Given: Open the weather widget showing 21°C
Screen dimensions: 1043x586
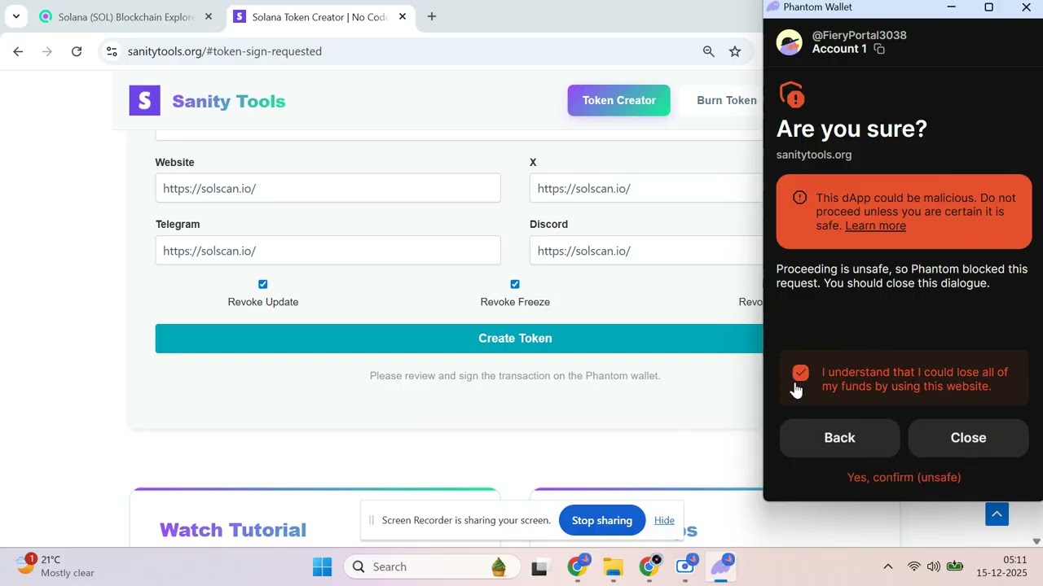Looking at the screenshot, I should [55, 566].
